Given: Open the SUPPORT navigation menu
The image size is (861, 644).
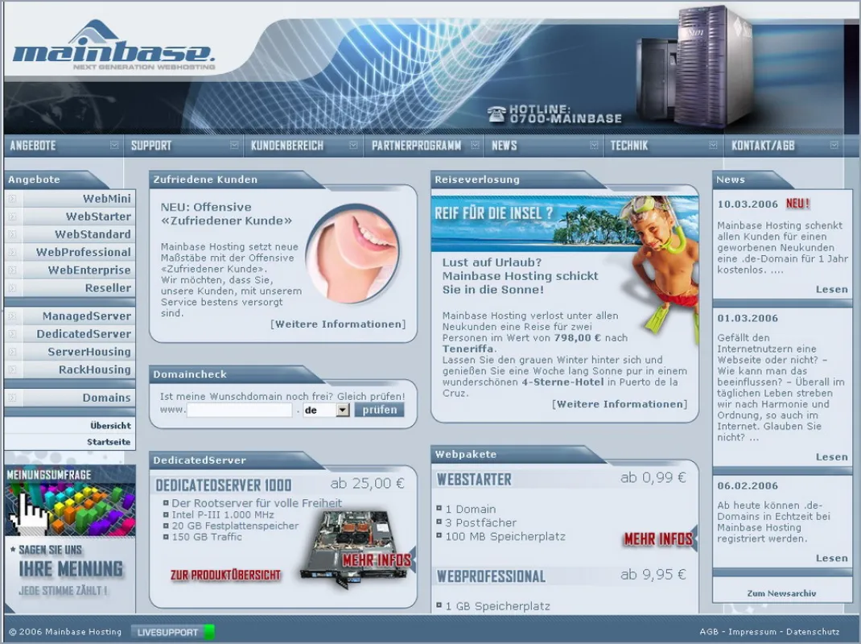Looking at the screenshot, I should [x=151, y=146].
